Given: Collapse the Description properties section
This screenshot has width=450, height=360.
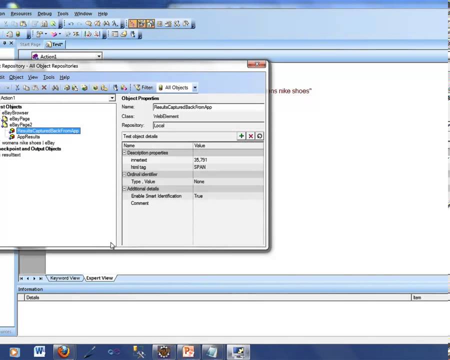Looking at the screenshot, I should [x=124, y=152].
